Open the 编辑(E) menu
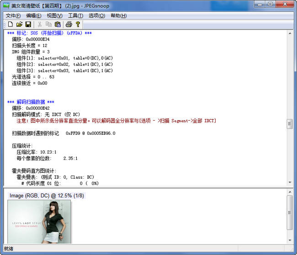Image resolution: width=297 pixels, height=255 pixels. click(x=33, y=16)
